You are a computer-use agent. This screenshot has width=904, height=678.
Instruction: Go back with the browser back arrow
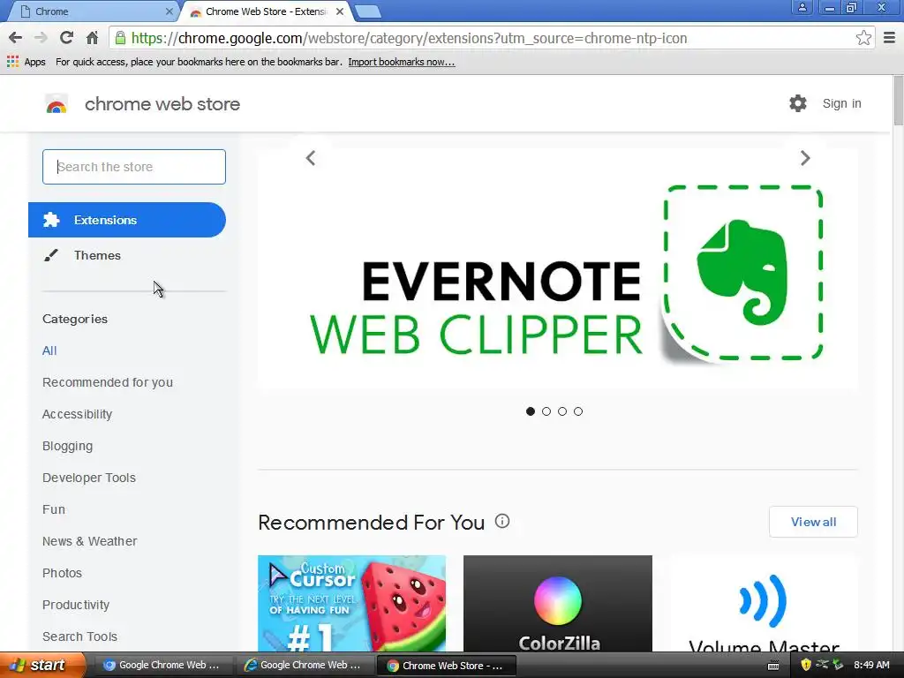click(16, 38)
